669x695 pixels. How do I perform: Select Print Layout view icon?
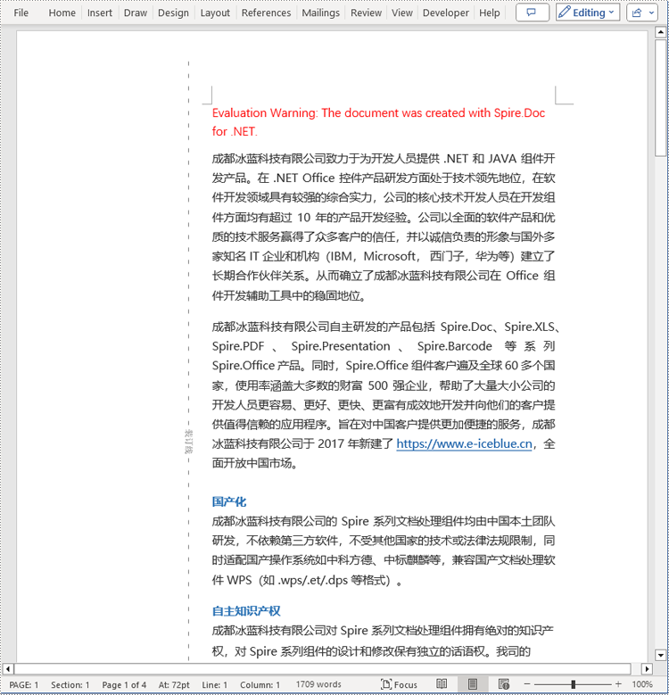(x=473, y=684)
